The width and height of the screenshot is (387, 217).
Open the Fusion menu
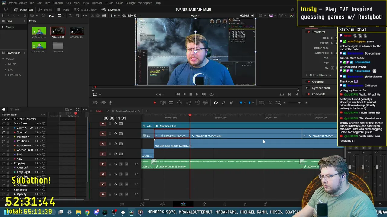[109, 3]
